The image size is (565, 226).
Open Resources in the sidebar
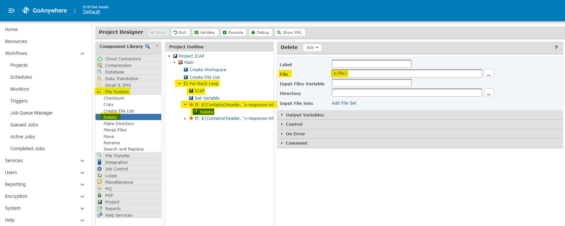coord(16,41)
